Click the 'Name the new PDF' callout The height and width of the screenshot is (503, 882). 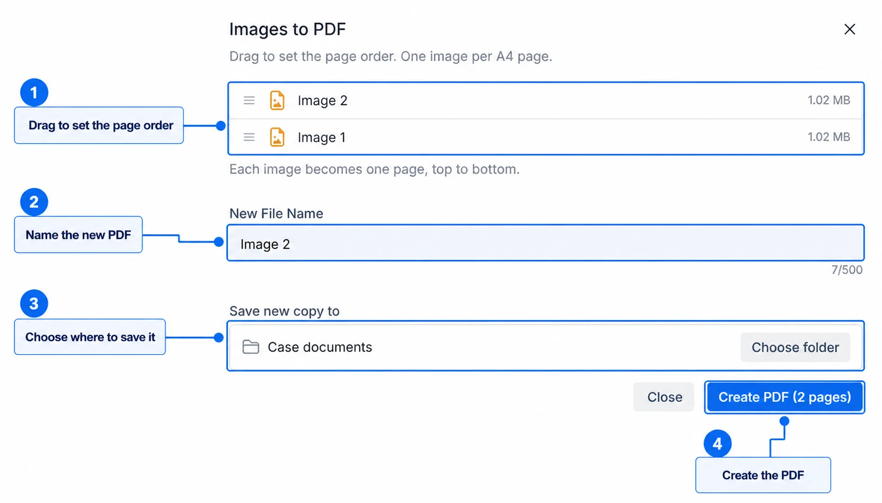point(78,235)
